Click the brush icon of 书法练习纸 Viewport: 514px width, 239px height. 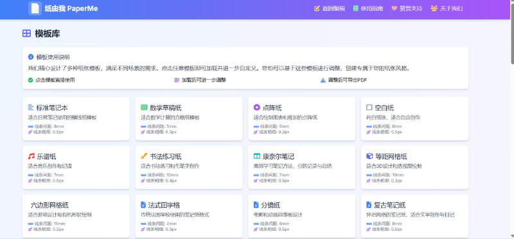(x=144, y=156)
